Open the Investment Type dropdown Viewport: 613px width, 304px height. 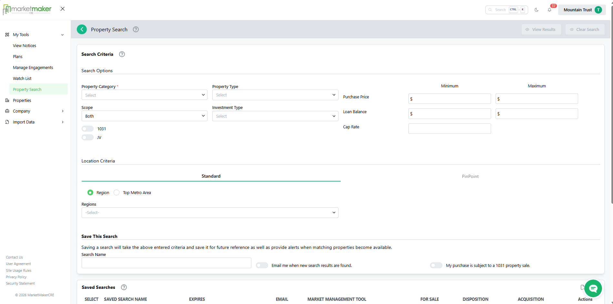275,116
